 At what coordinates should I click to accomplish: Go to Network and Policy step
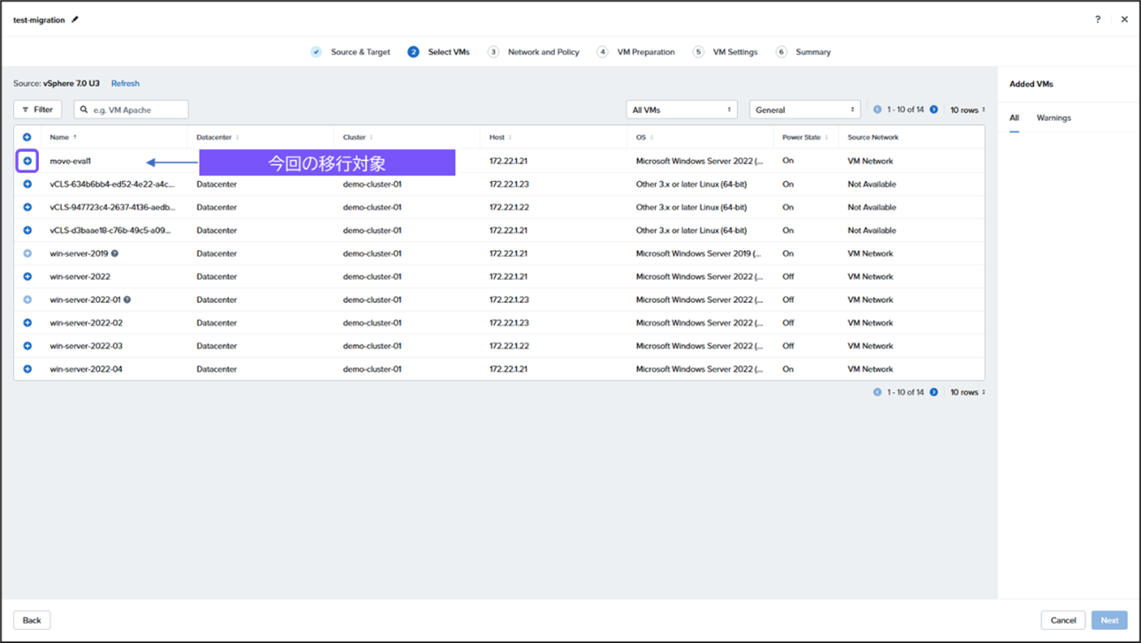(x=543, y=52)
